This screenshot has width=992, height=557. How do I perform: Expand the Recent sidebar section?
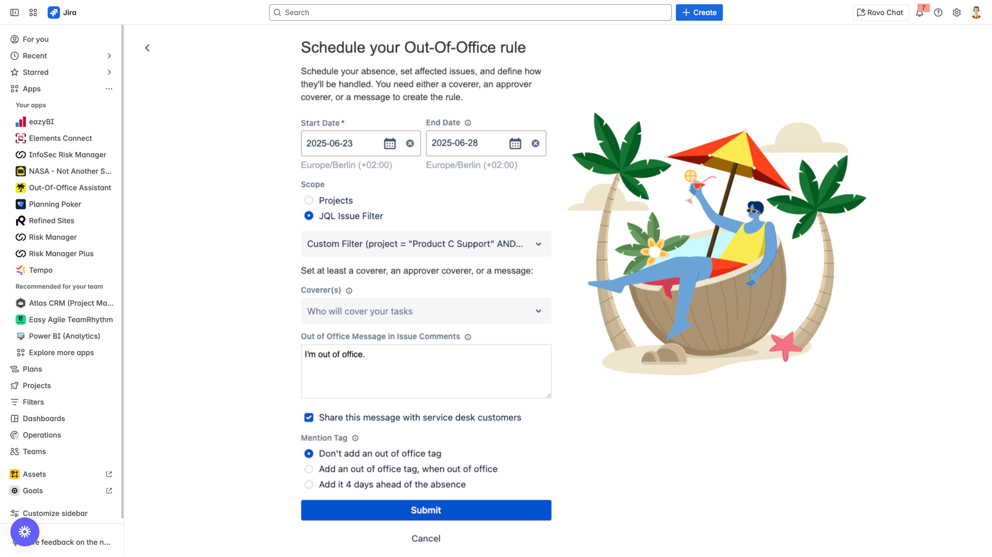point(109,56)
